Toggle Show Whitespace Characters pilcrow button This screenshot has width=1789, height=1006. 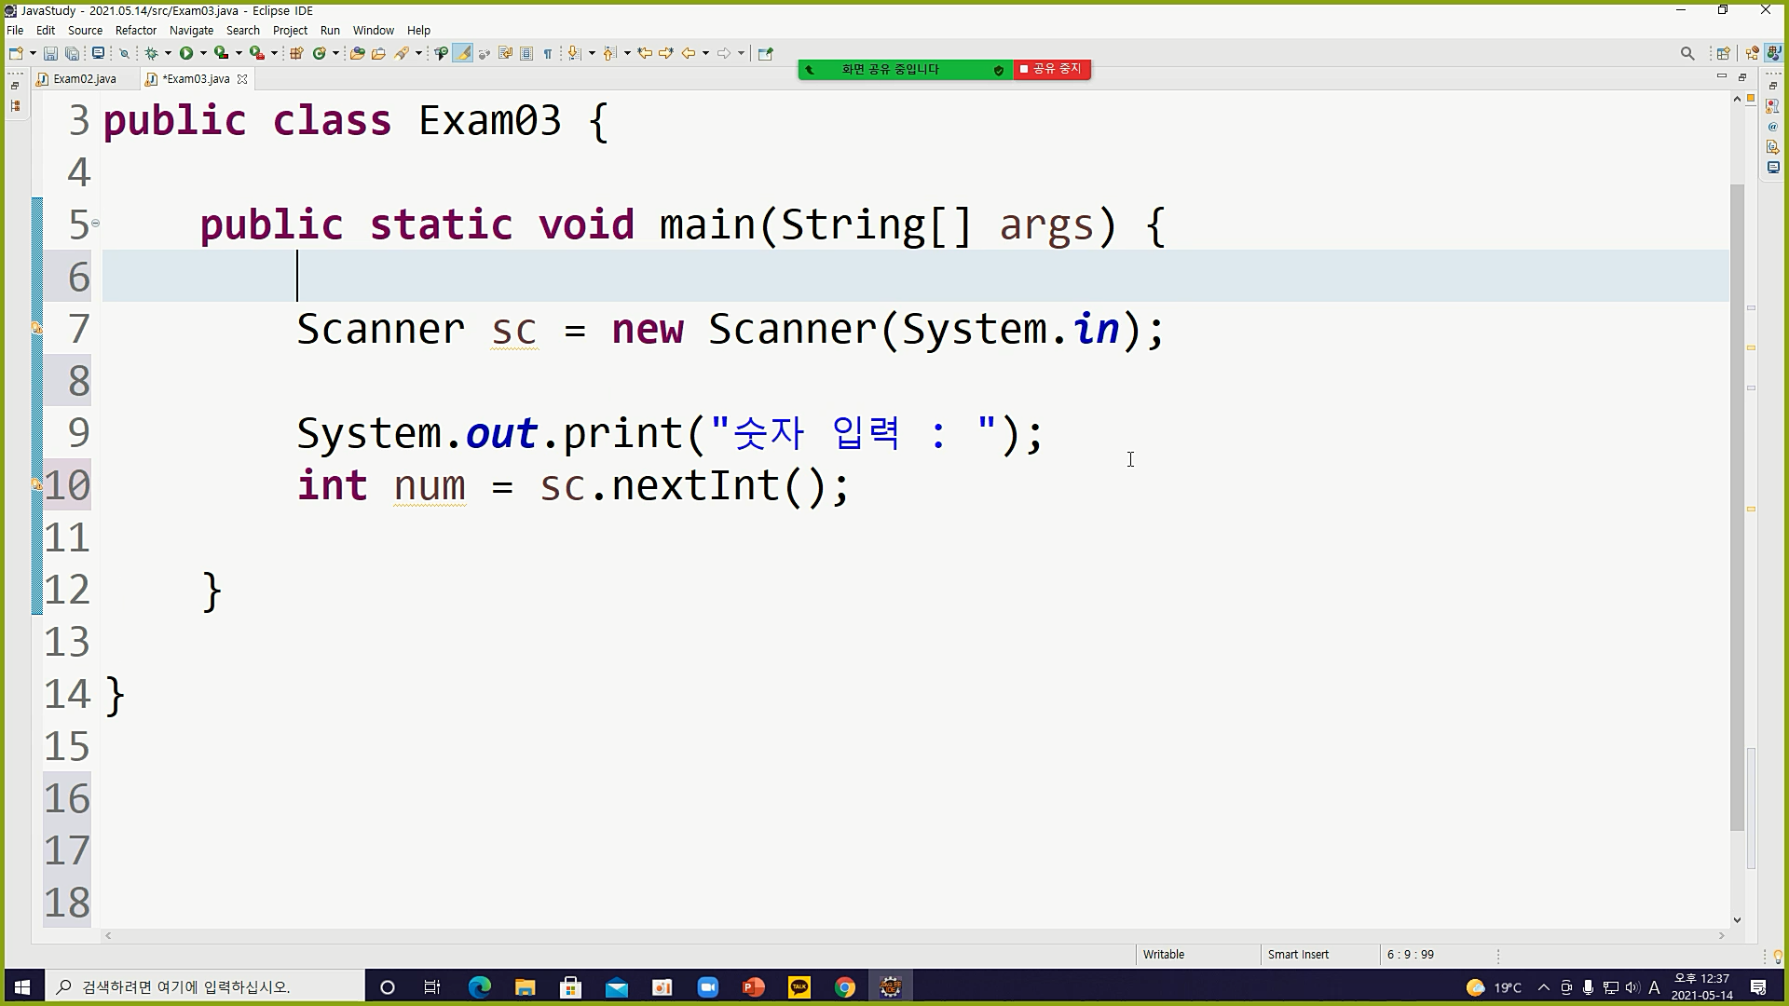pos(548,54)
